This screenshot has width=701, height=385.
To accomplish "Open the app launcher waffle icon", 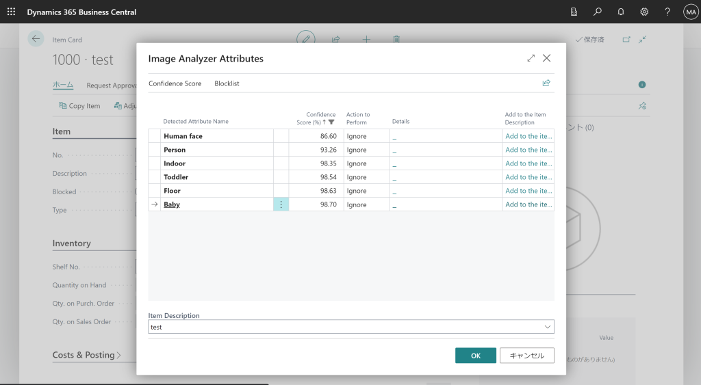I will (11, 12).
